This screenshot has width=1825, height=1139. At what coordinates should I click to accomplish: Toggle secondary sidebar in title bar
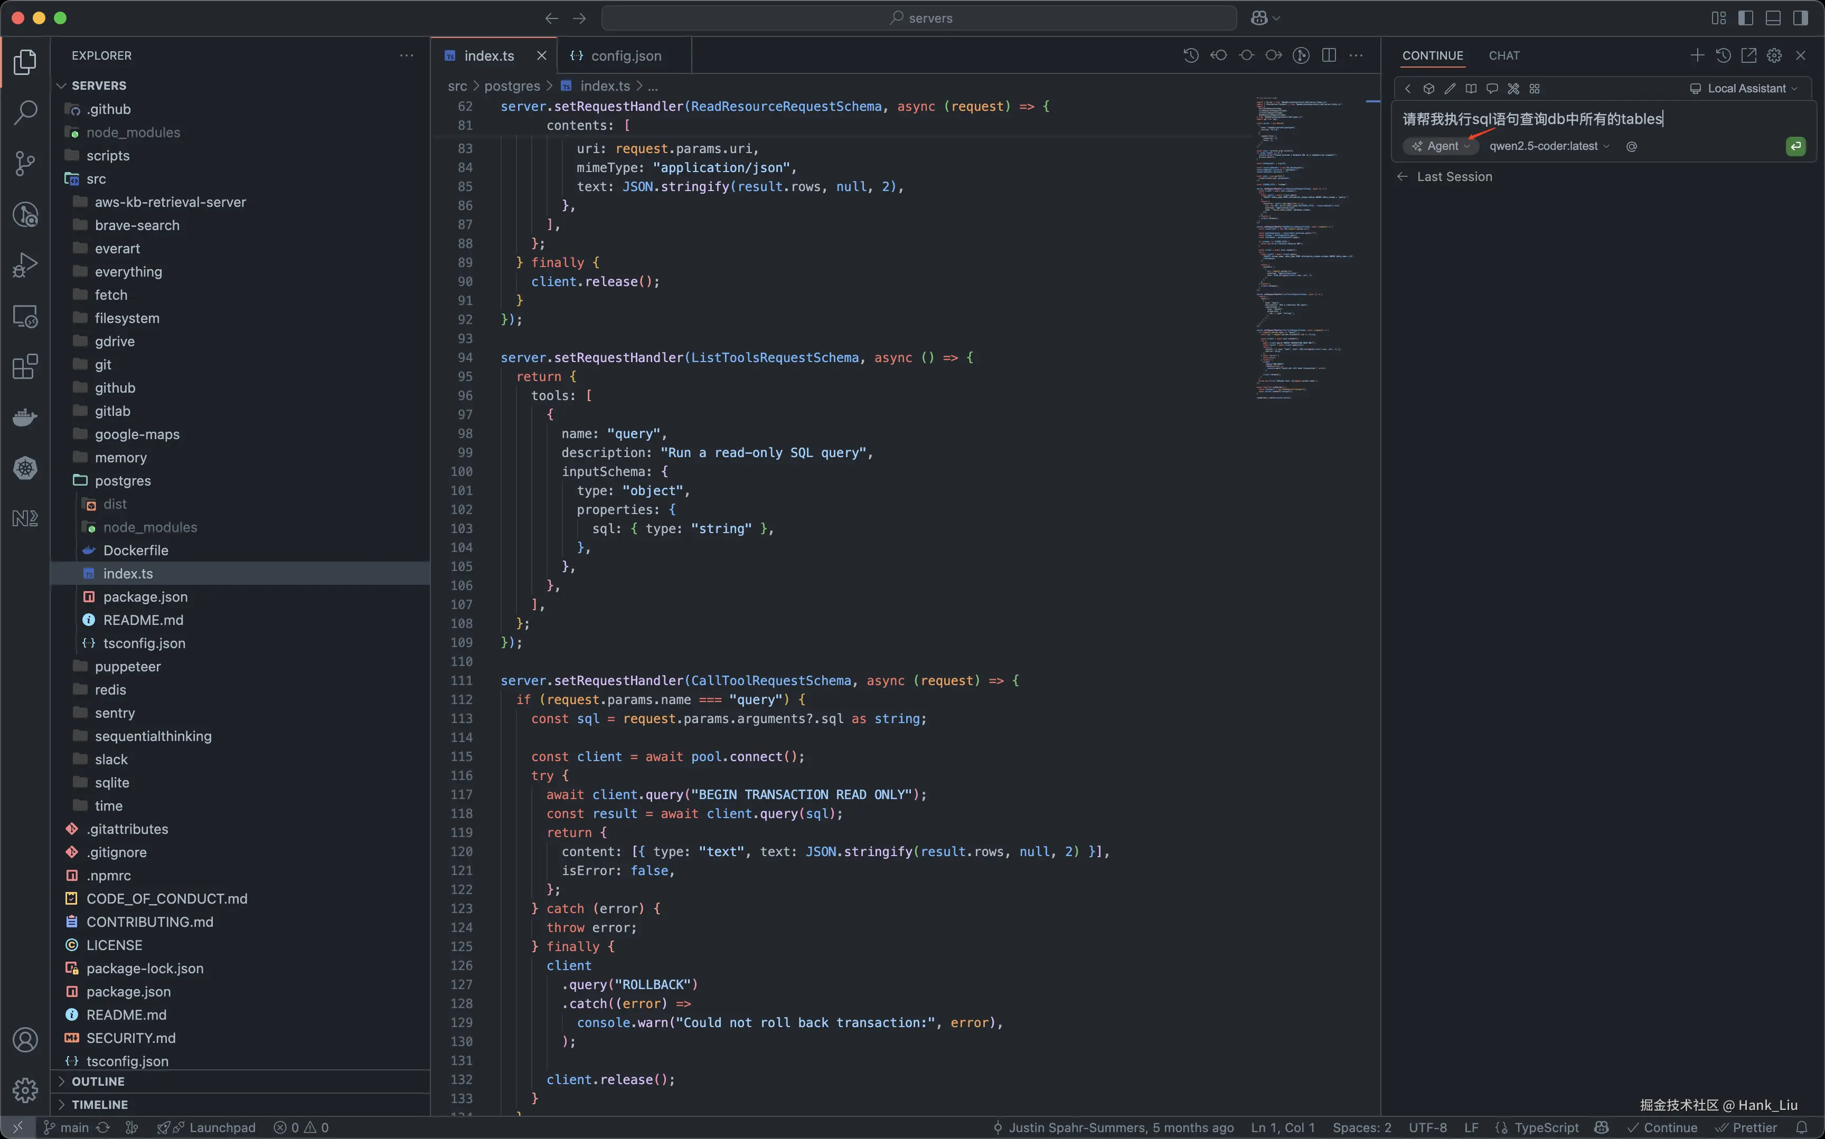[x=1800, y=18]
